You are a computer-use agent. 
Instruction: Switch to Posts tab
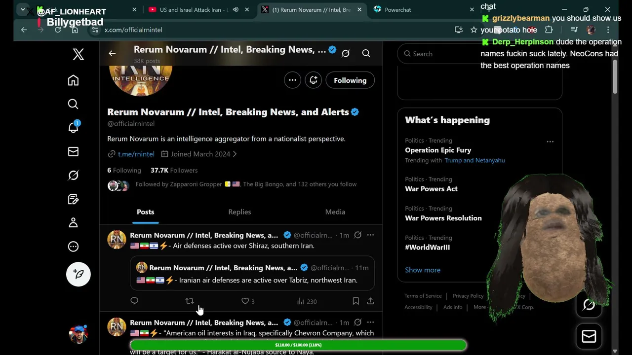coord(145,212)
